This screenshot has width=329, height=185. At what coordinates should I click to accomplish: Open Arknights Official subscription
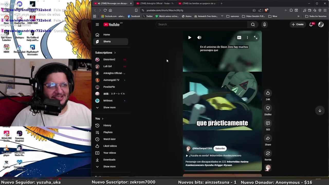click(111, 73)
